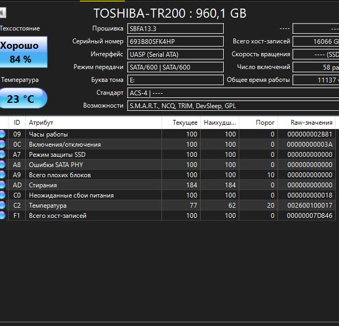
Task: Open temperature indicator showing 23 °C
Action: tap(24, 98)
